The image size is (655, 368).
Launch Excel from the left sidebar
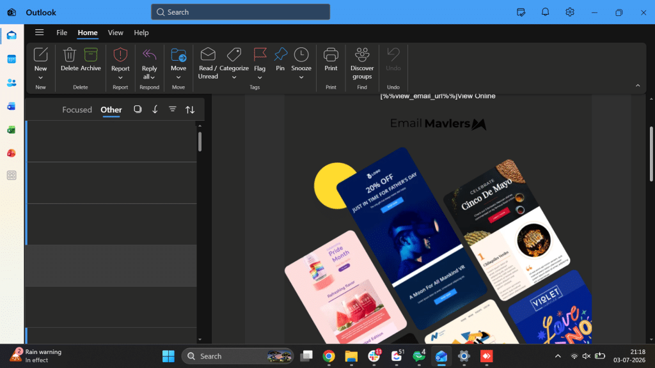[12, 130]
